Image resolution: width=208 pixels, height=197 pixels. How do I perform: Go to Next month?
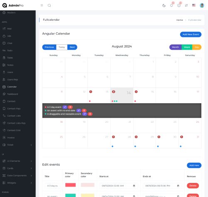point(72,47)
